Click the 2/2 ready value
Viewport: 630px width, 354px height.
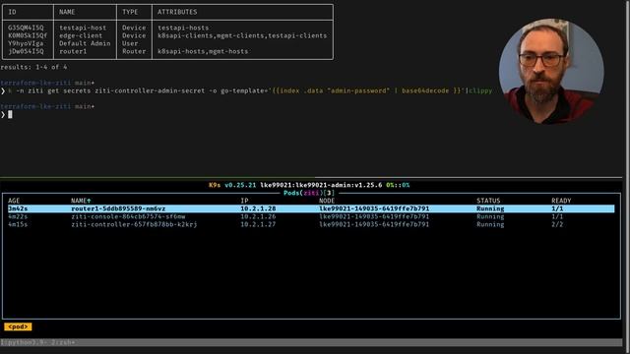point(557,224)
